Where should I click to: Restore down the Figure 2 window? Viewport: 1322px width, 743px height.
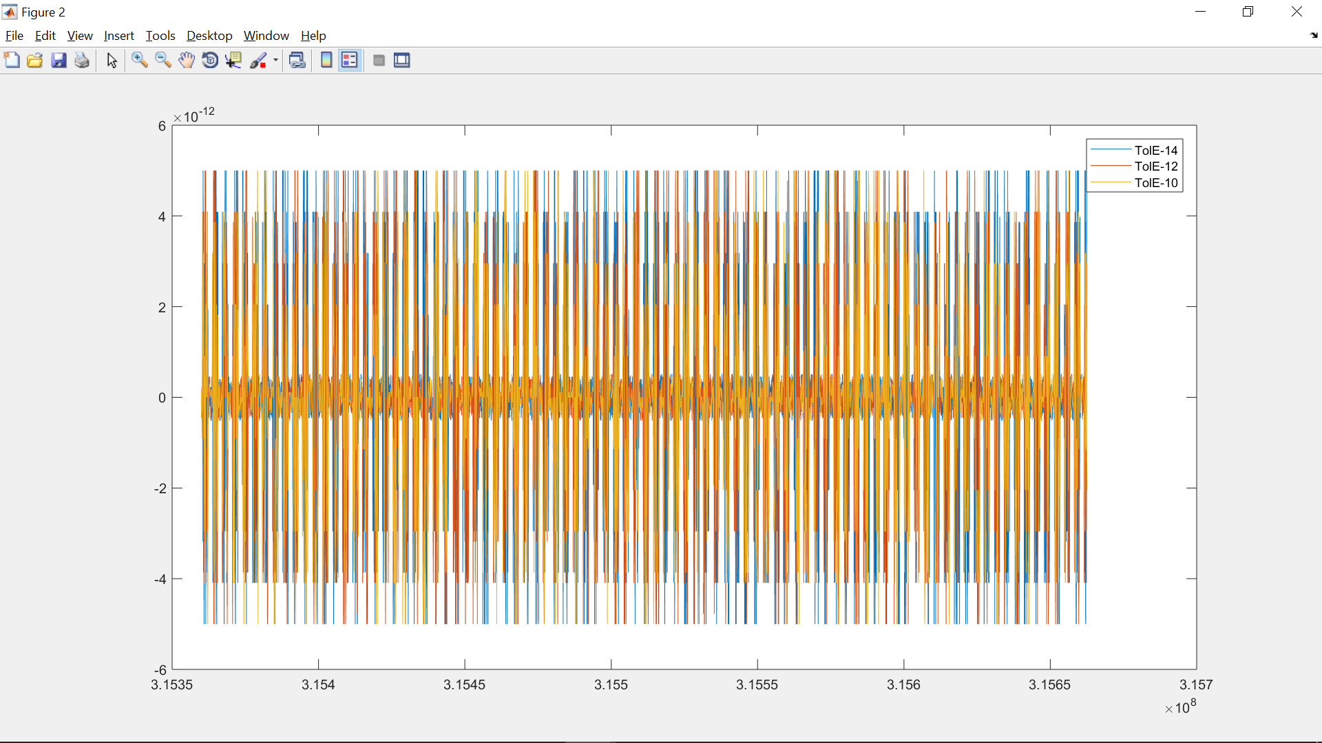coord(1248,12)
